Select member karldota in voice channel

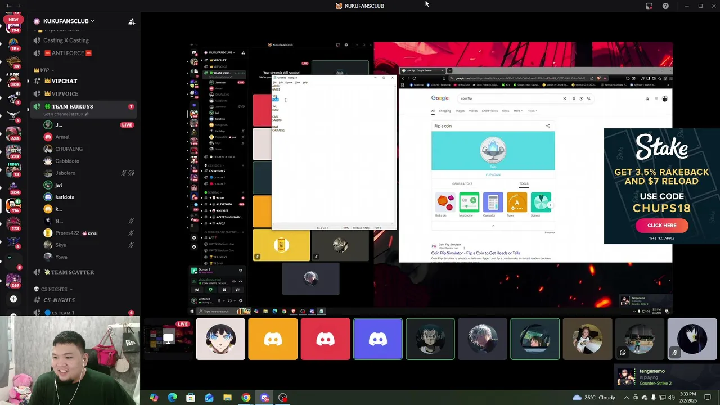(65, 197)
